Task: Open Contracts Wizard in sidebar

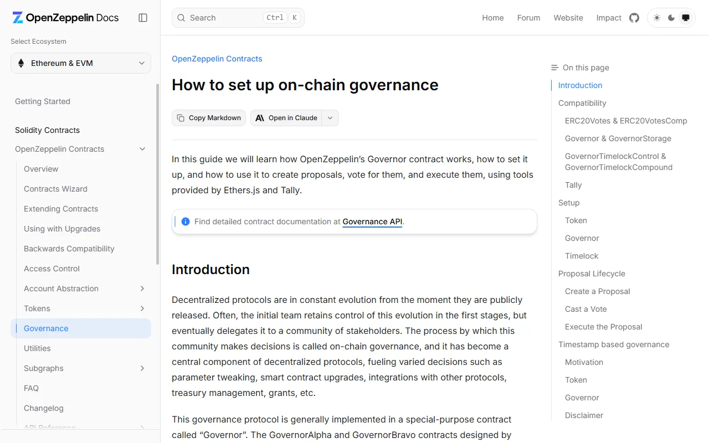Action: click(55, 189)
